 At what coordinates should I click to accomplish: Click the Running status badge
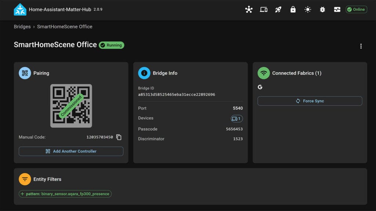point(111,45)
